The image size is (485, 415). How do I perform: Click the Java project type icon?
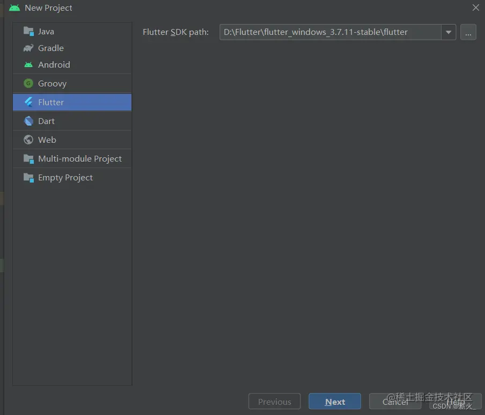tap(28, 31)
